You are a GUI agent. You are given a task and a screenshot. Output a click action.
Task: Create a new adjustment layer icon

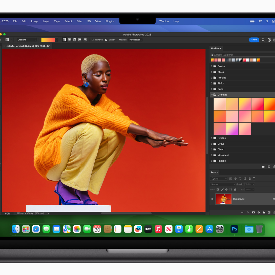click(259, 212)
